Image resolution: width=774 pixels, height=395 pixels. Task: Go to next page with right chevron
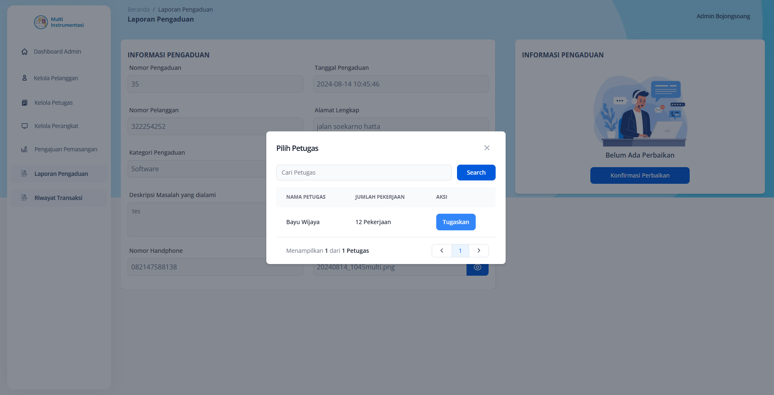click(479, 251)
